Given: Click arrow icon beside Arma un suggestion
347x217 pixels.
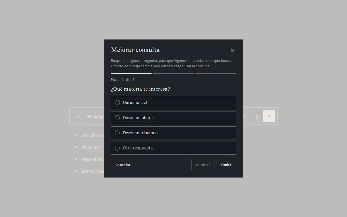Looking at the screenshot, I should tap(76, 171).
